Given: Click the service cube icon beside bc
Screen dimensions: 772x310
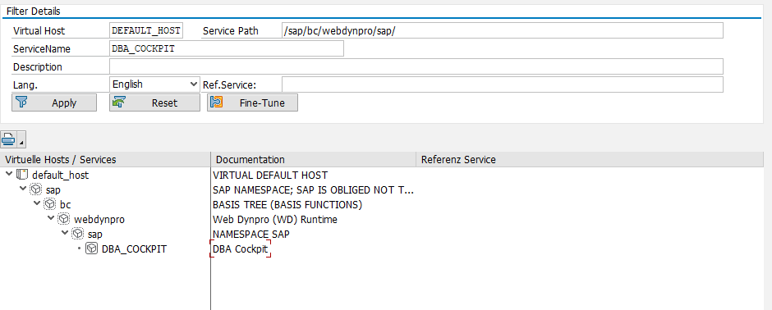Looking at the screenshot, I should pos(50,204).
